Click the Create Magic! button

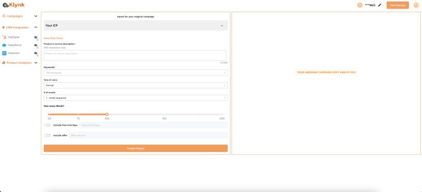[136, 148]
